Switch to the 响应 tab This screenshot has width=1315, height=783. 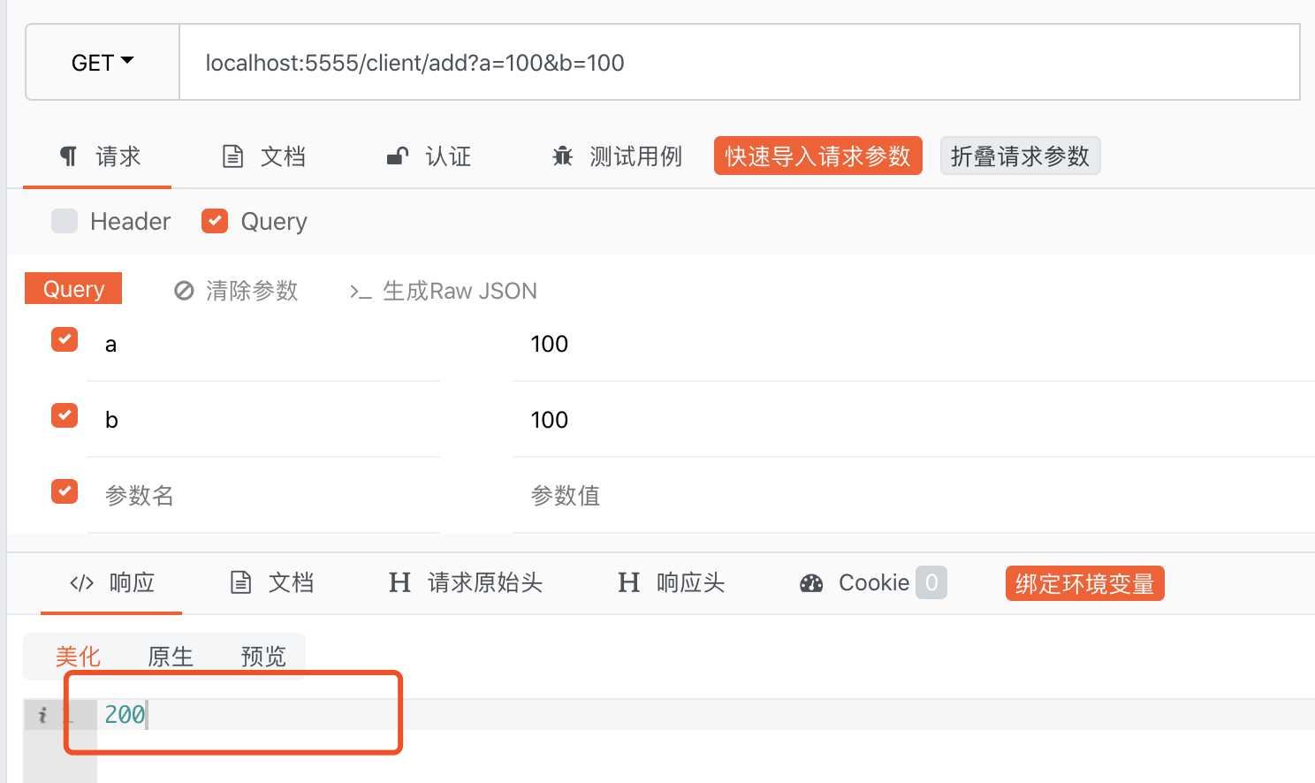(x=111, y=583)
